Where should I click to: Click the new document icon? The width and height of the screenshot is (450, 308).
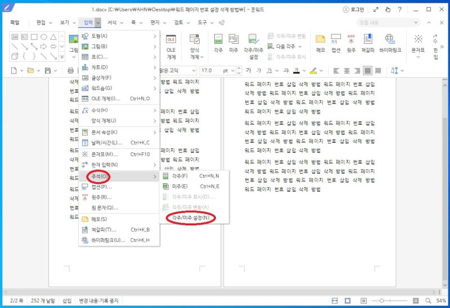[13, 71]
